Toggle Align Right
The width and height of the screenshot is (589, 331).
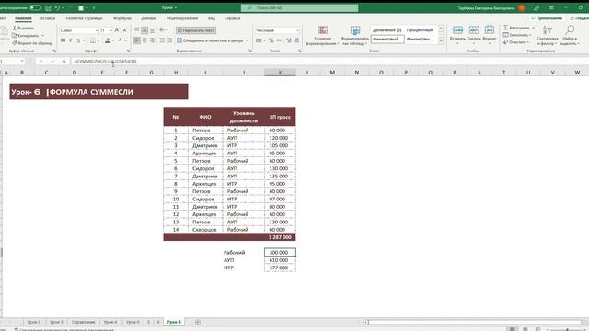click(152, 40)
